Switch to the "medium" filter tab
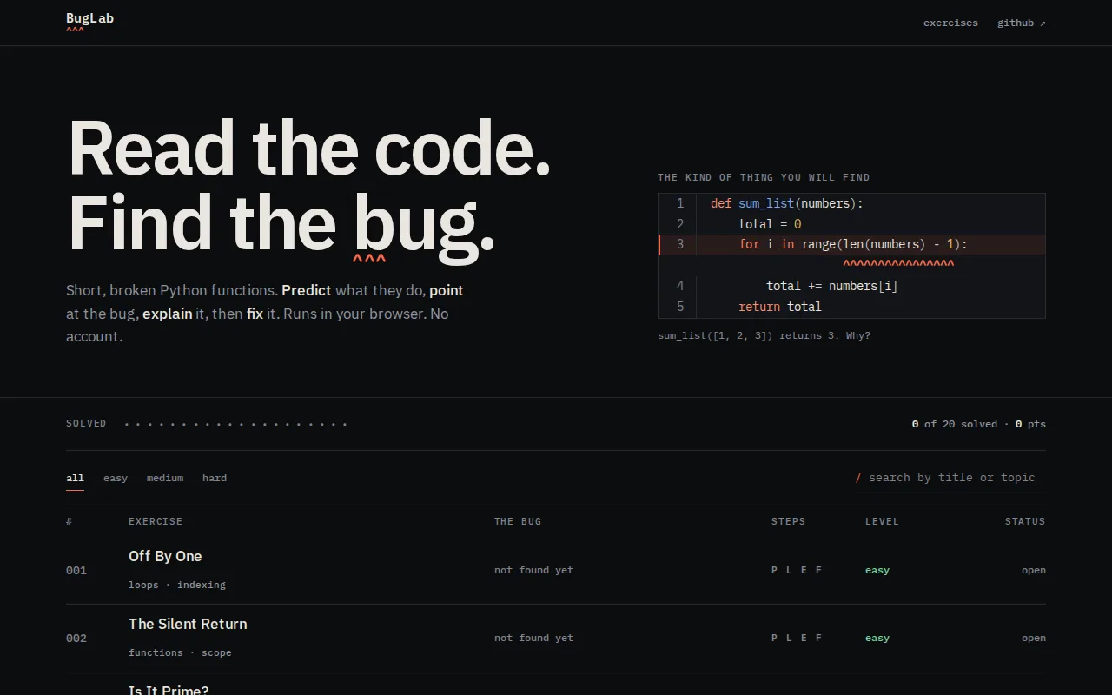 coord(165,478)
